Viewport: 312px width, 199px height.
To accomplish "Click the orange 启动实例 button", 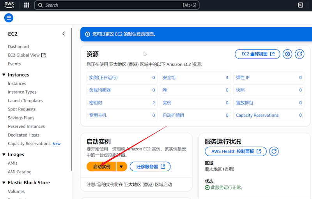I will click(101, 167).
